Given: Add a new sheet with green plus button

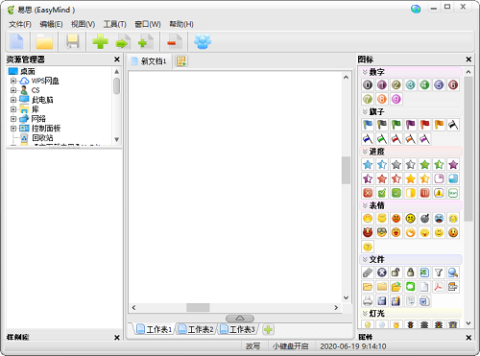Looking at the screenshot, I should click(x=268, y=329).
